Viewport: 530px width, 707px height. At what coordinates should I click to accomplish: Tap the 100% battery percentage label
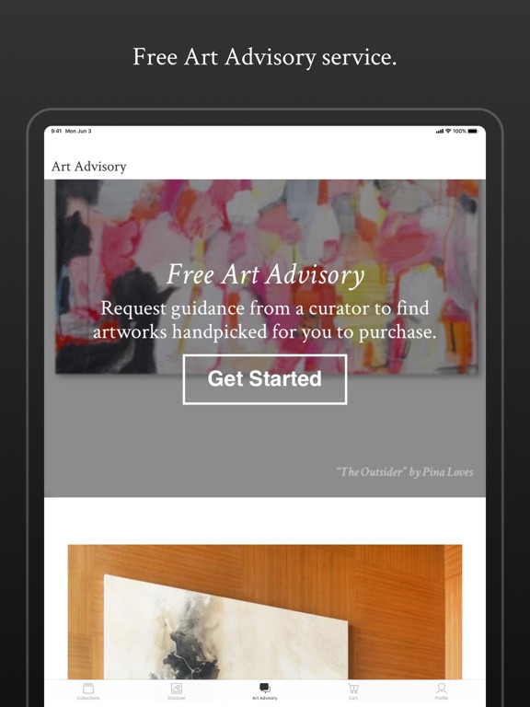tap(460, 132)
